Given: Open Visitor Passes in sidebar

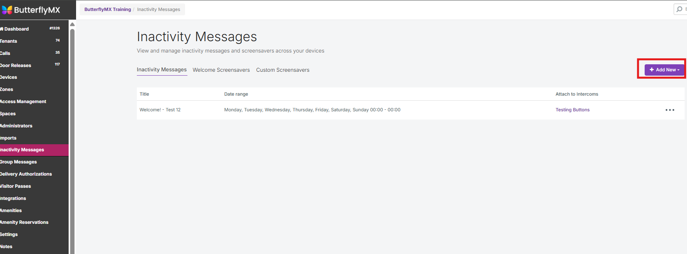Looking at the screenshot, I should point(16,186).
